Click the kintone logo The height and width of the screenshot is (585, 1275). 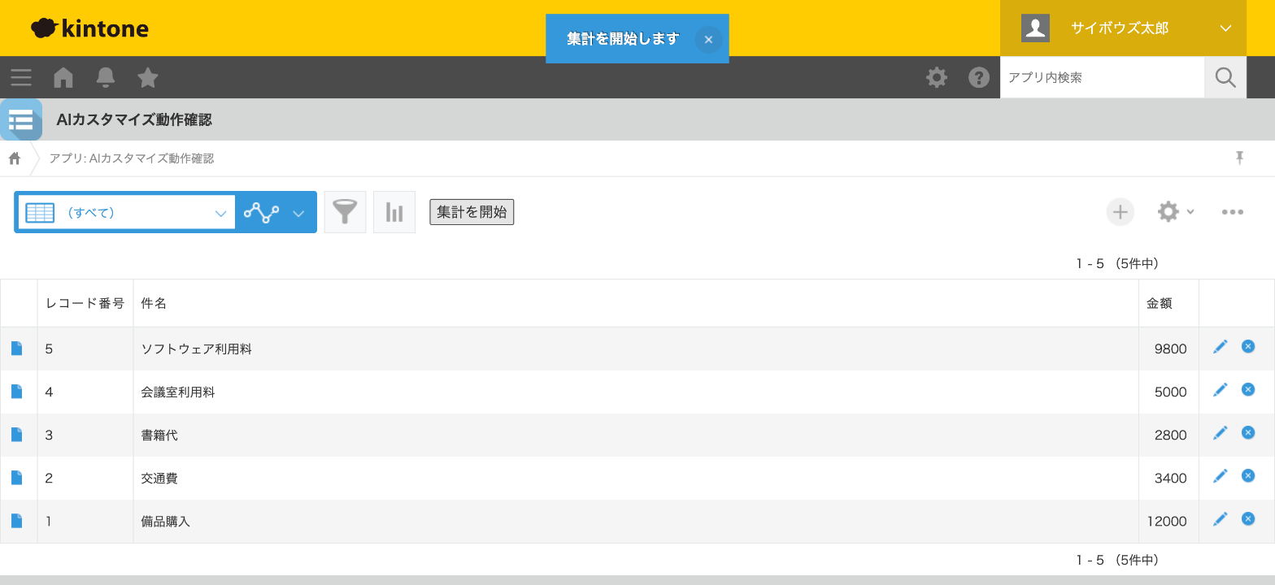tap(89, 28)
